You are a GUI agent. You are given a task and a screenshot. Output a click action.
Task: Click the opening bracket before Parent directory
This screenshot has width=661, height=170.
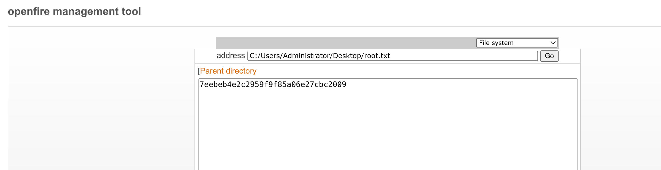pyautogui.click(x=199, y=71)
